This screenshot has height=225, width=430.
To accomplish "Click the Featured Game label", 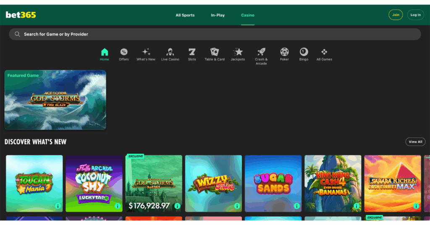I will [x=23, y=76].
